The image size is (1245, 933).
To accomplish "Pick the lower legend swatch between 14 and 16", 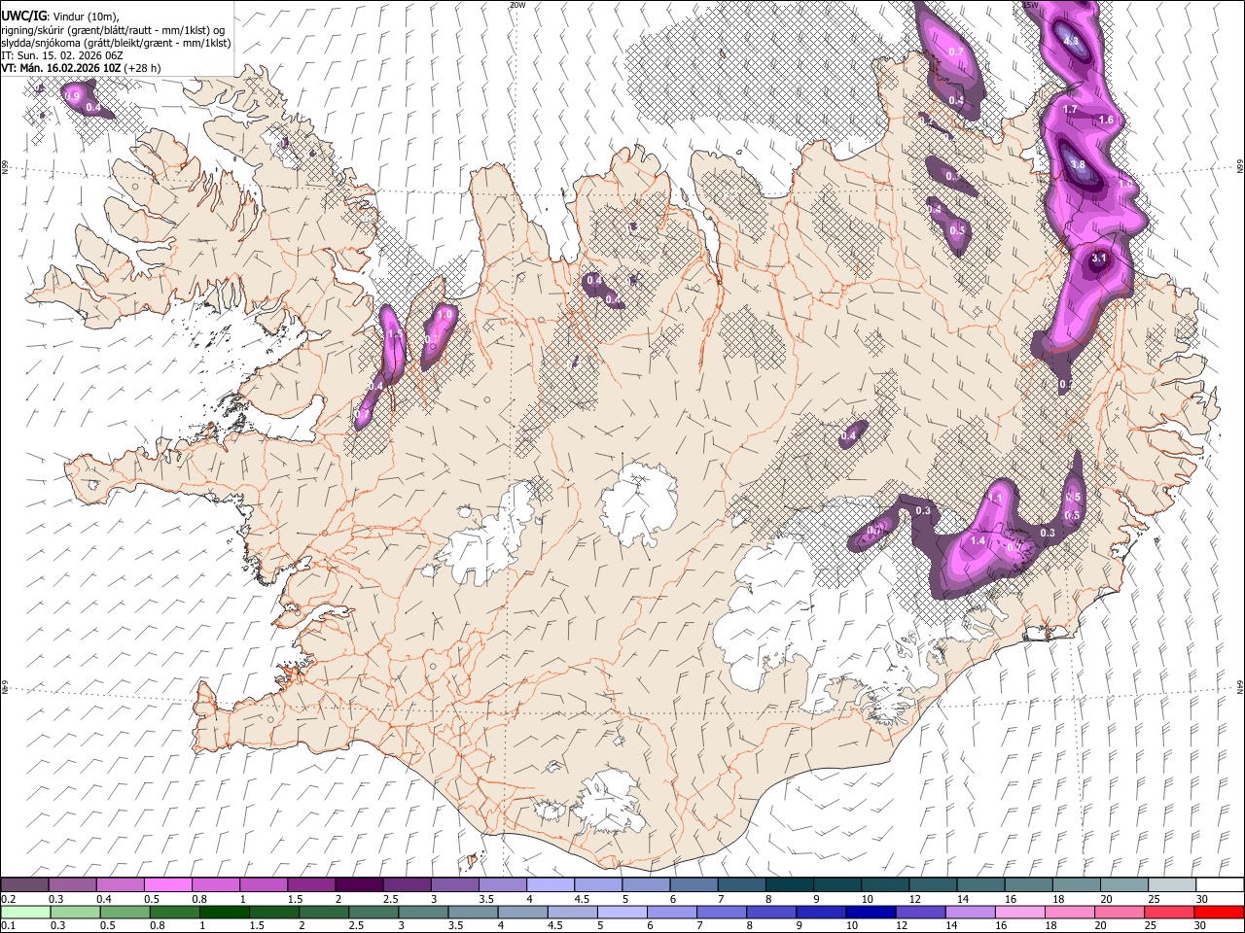I will (x=969, y=913).
